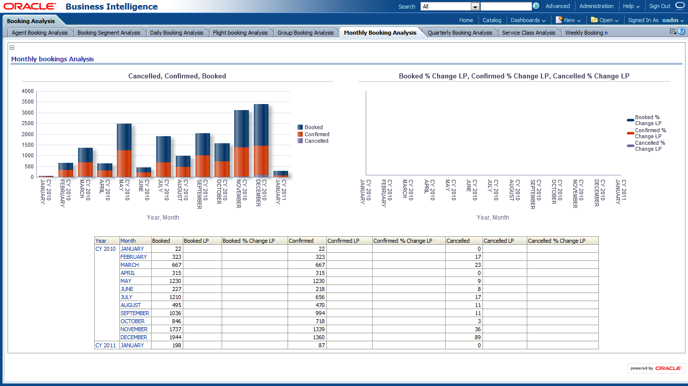The width and height of the screenshot is (688, 386).
Task: Expand the Dashboards menu
Action: click(x=528, y=20)
